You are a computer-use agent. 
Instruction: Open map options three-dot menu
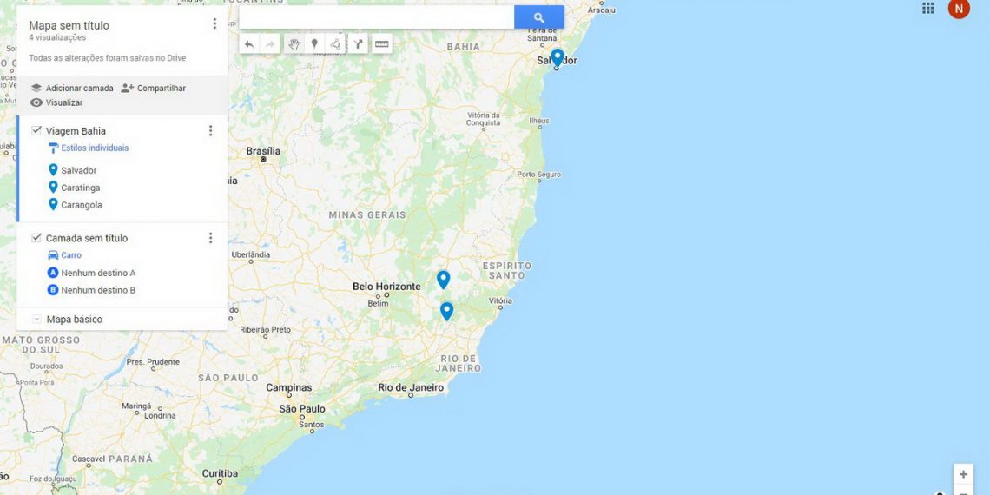[x=214, y=23]
